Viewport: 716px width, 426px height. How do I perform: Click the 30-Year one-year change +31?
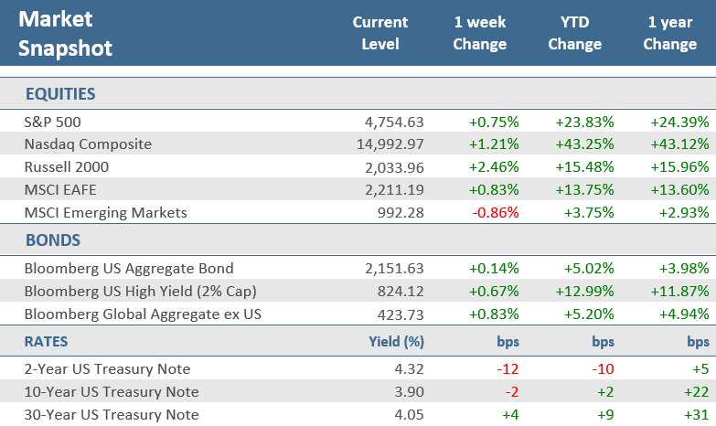[697, 415]
